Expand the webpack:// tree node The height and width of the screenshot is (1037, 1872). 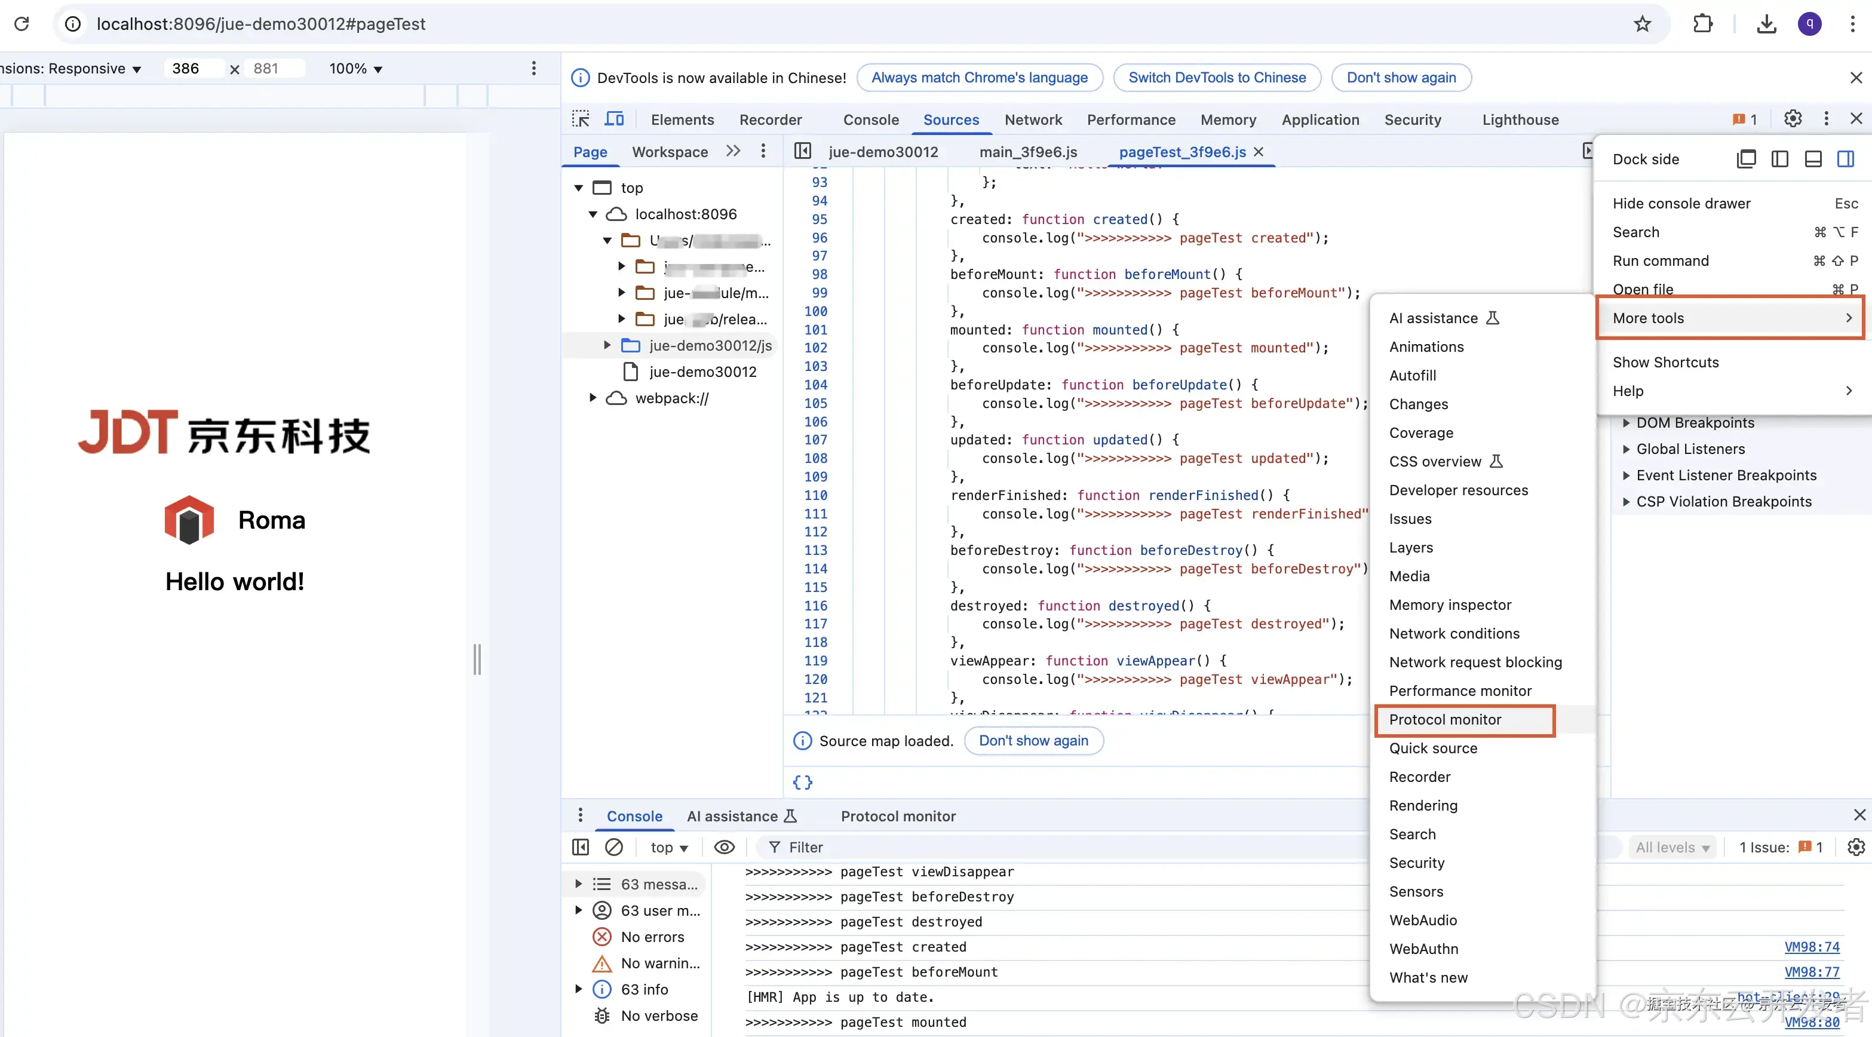tap(593, 398)
